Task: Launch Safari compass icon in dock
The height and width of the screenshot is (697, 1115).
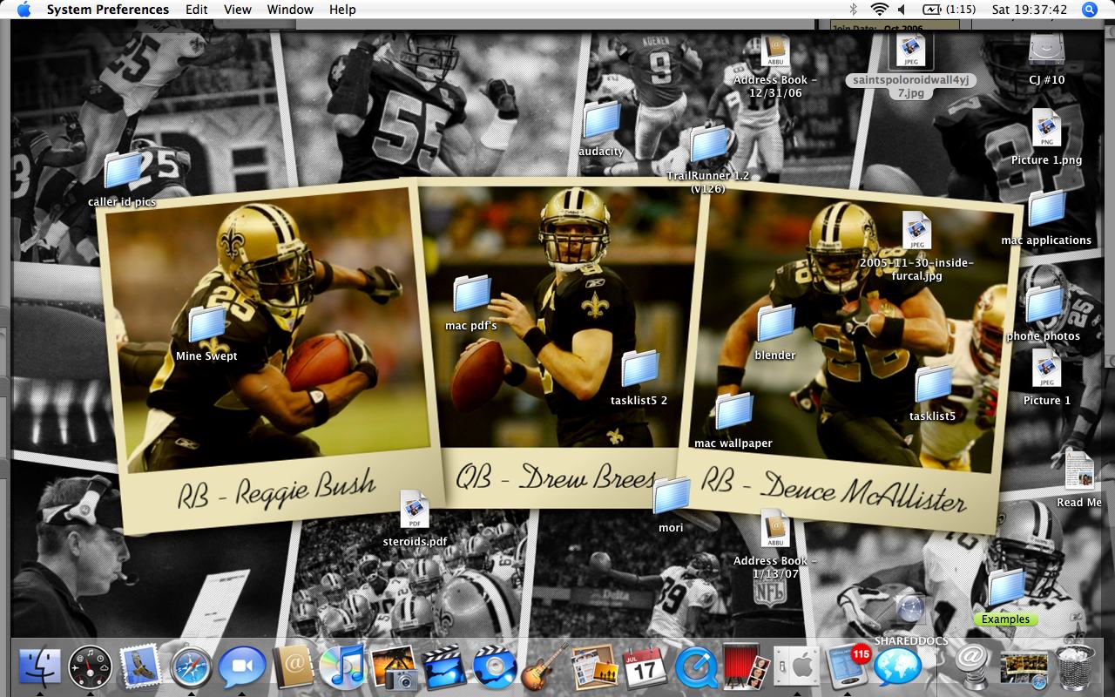Action: tap(191, 667)
